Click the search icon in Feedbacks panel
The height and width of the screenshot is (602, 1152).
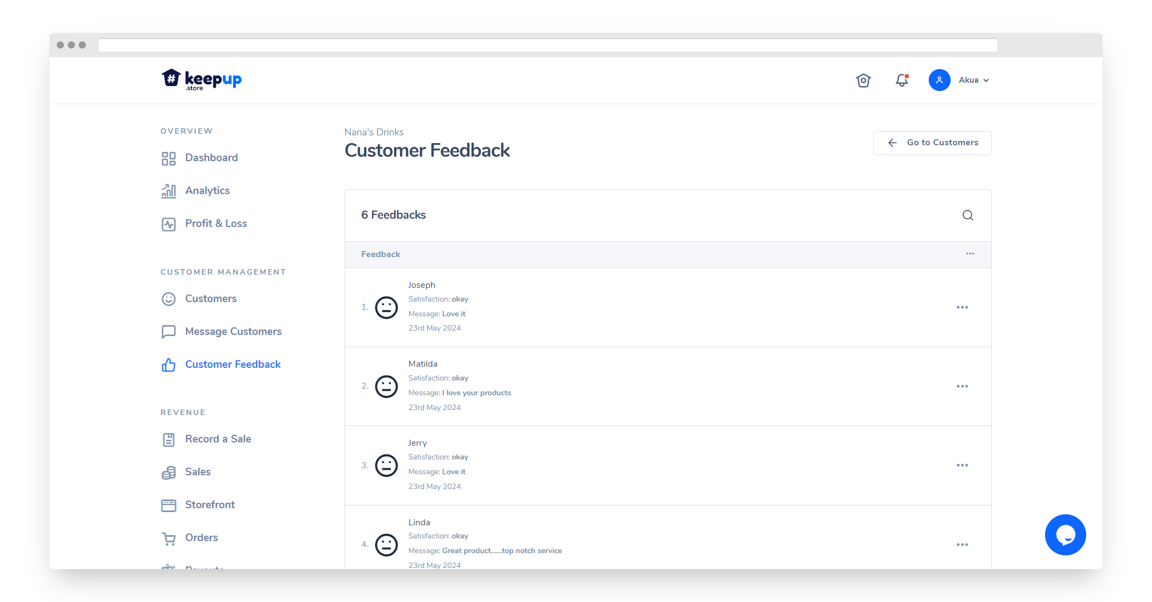point(968,215)
